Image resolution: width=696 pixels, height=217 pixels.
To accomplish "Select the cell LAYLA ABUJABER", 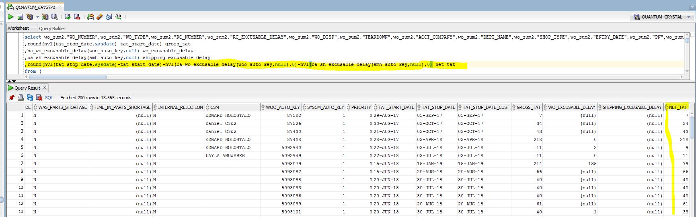I will pyautogui.click(x=232, y=156).
